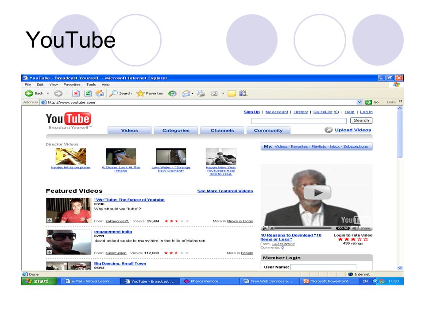Switch to the Categories tab

pyautogui.click(x=176, y=130)
